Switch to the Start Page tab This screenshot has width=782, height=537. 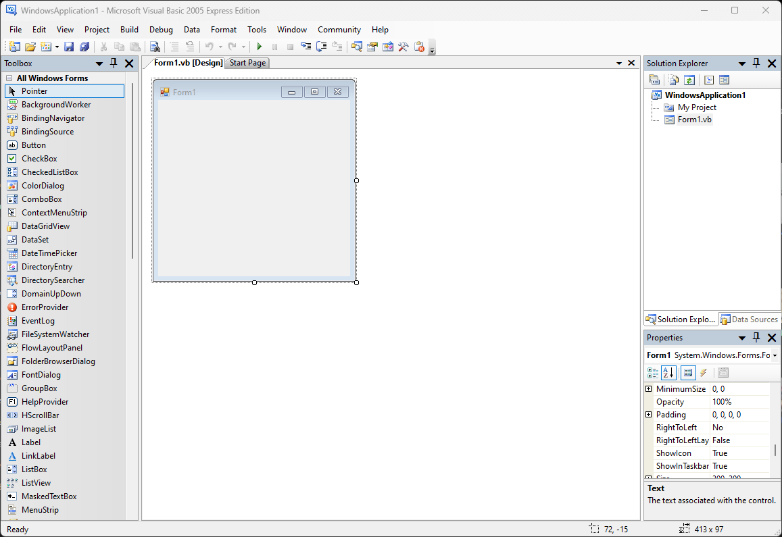[247, 63]
